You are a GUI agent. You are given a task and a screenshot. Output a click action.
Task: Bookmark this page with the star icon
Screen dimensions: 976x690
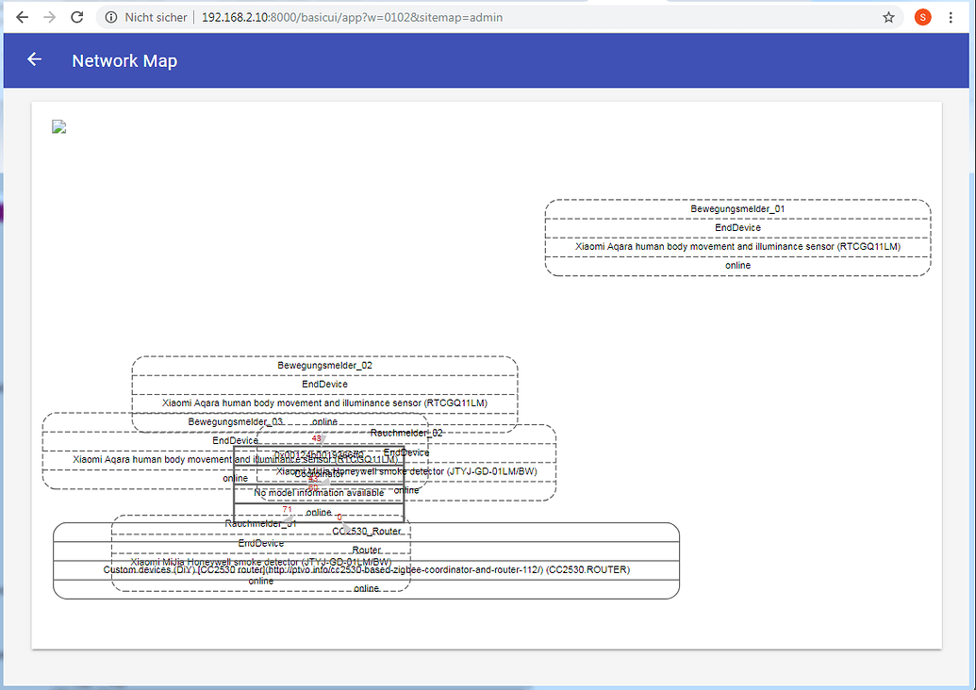click(888, 17)
